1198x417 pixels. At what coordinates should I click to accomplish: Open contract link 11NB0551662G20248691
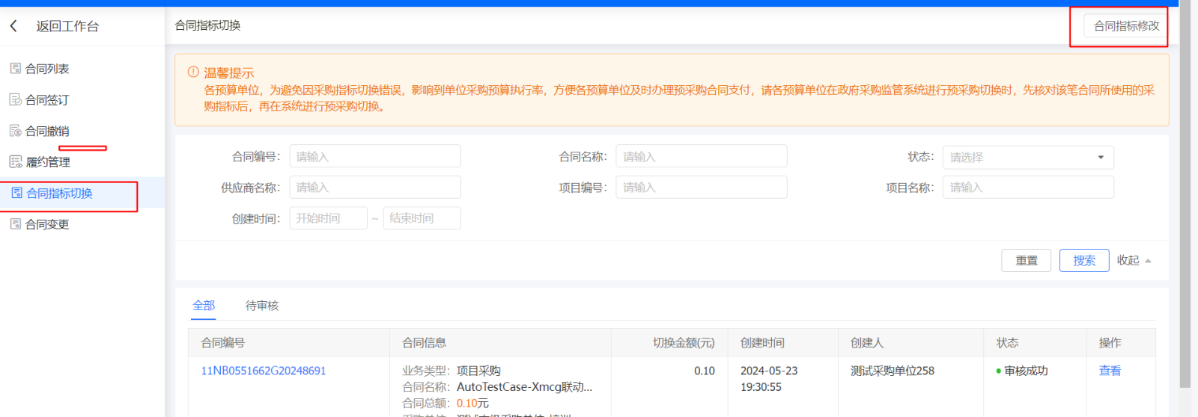[x=263, y=371]
